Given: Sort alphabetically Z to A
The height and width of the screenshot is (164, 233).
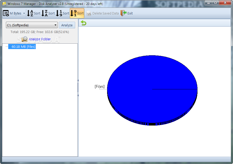Looking at the screenshot, I should coord(48,13).
